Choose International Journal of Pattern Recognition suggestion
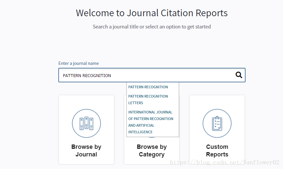This screenshot has height=169, width=283. 150,122
